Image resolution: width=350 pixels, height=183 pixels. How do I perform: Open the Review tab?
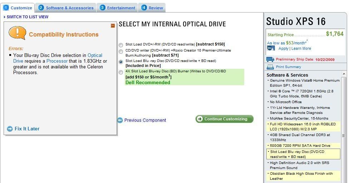[152, 8]
